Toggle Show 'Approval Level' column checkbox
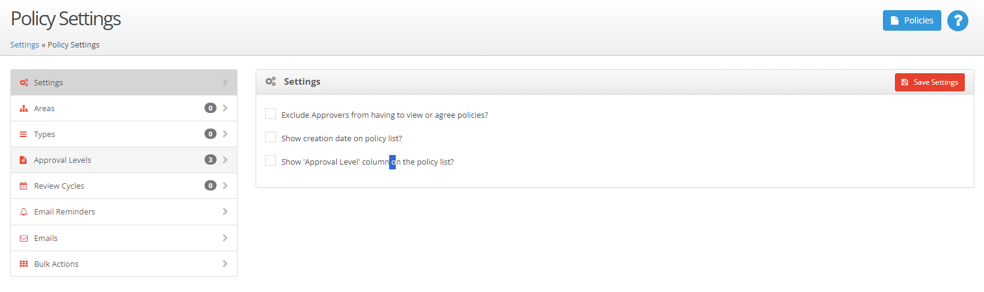Screen dimensions: 984x292 pos(271,160)
